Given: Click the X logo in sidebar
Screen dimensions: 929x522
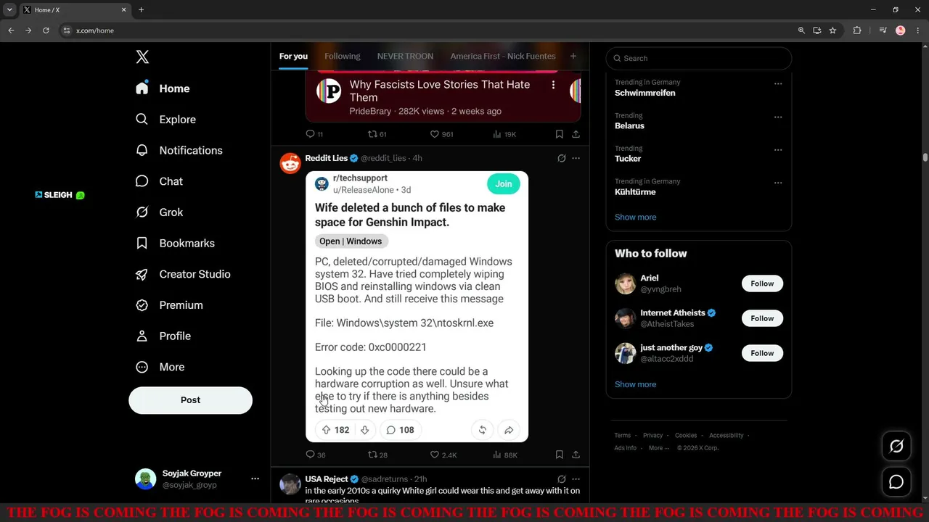Looking at the screenshot, I should (142, 57).
